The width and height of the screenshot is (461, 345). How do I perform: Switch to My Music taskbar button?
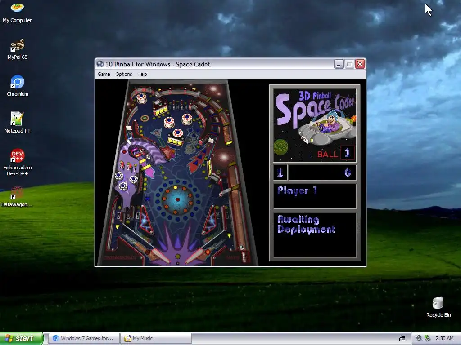pos(156,338)
